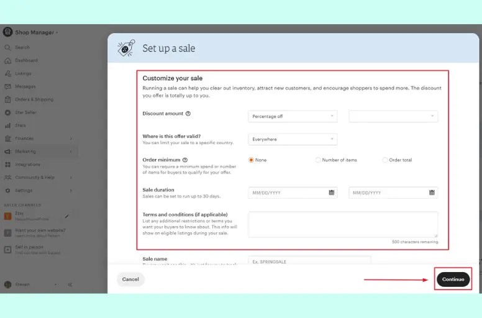Click the Cancel button
482x318 pixels.
(130, 279)
